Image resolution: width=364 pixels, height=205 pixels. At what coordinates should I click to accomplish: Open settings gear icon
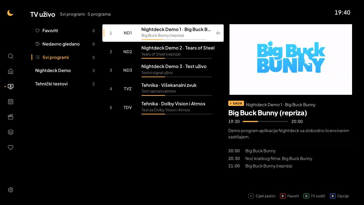[11, 190]
